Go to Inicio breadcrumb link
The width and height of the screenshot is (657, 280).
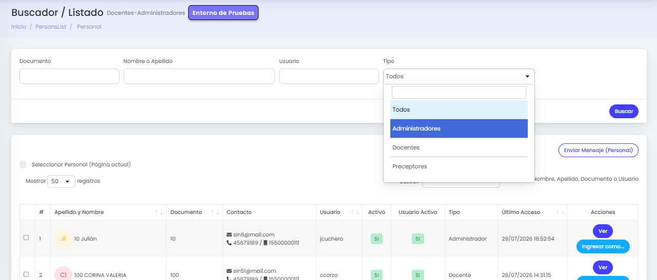[18, 27]
